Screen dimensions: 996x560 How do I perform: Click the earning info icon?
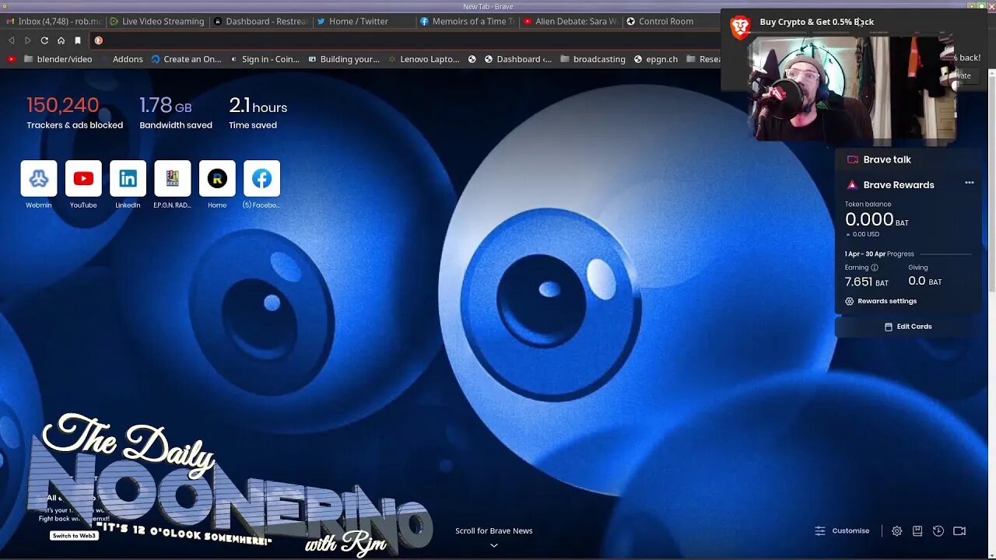875,268
